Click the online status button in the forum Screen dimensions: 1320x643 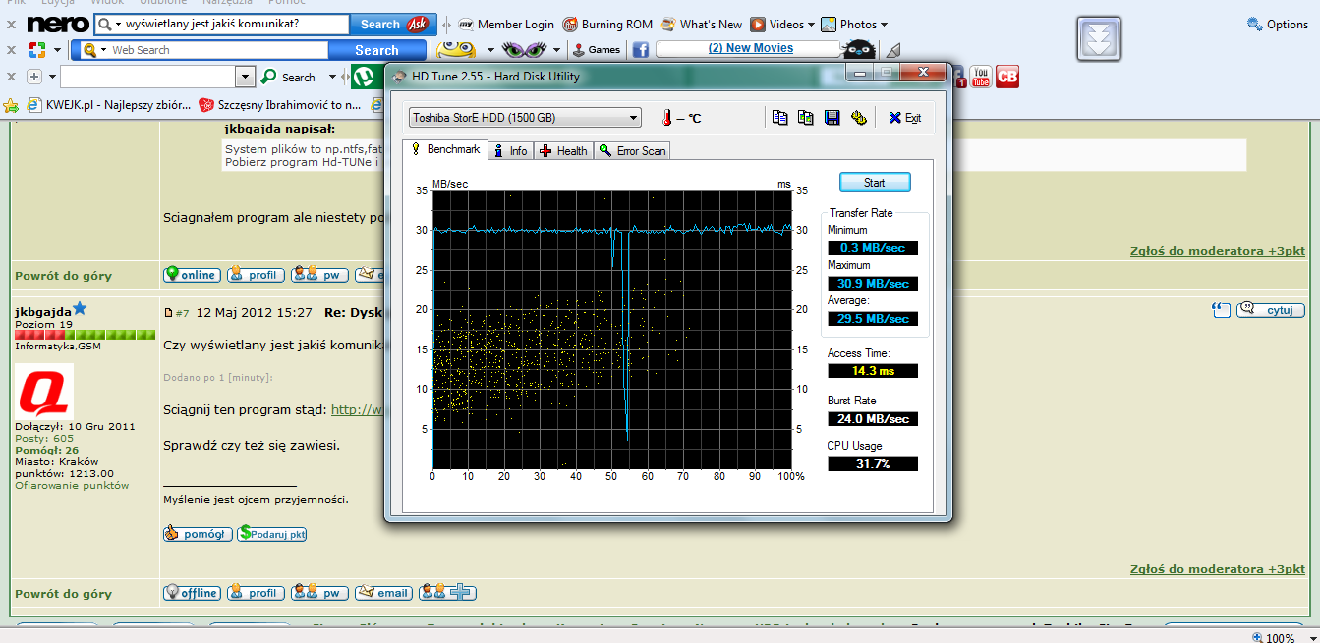click(x=193, y=275)
